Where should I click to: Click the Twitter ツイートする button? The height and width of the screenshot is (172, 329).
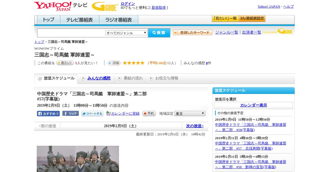coord(92,114)
